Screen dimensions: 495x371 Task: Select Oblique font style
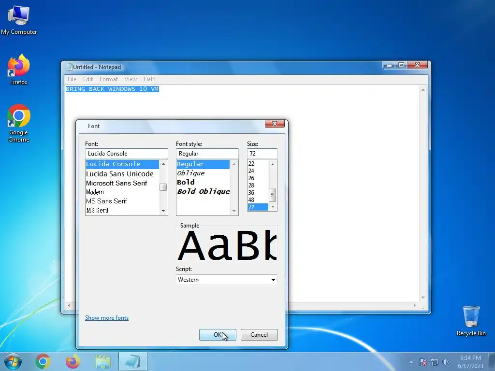pos(203,173)
